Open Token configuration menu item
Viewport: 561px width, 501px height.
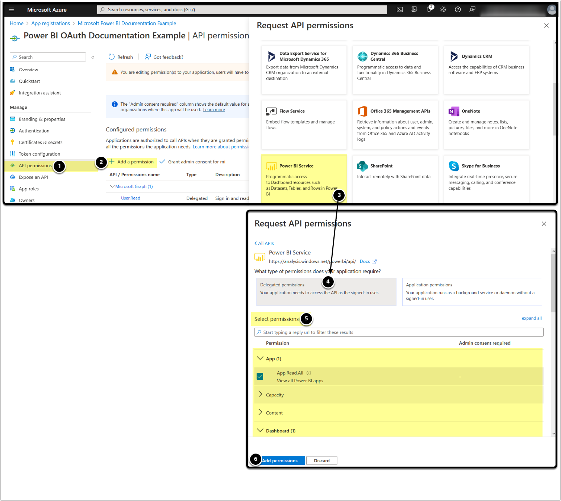click(x=40, y=154)
